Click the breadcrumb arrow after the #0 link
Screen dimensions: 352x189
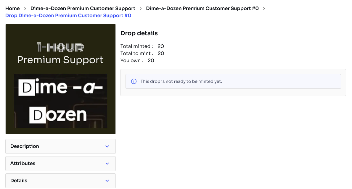(264, 9)
